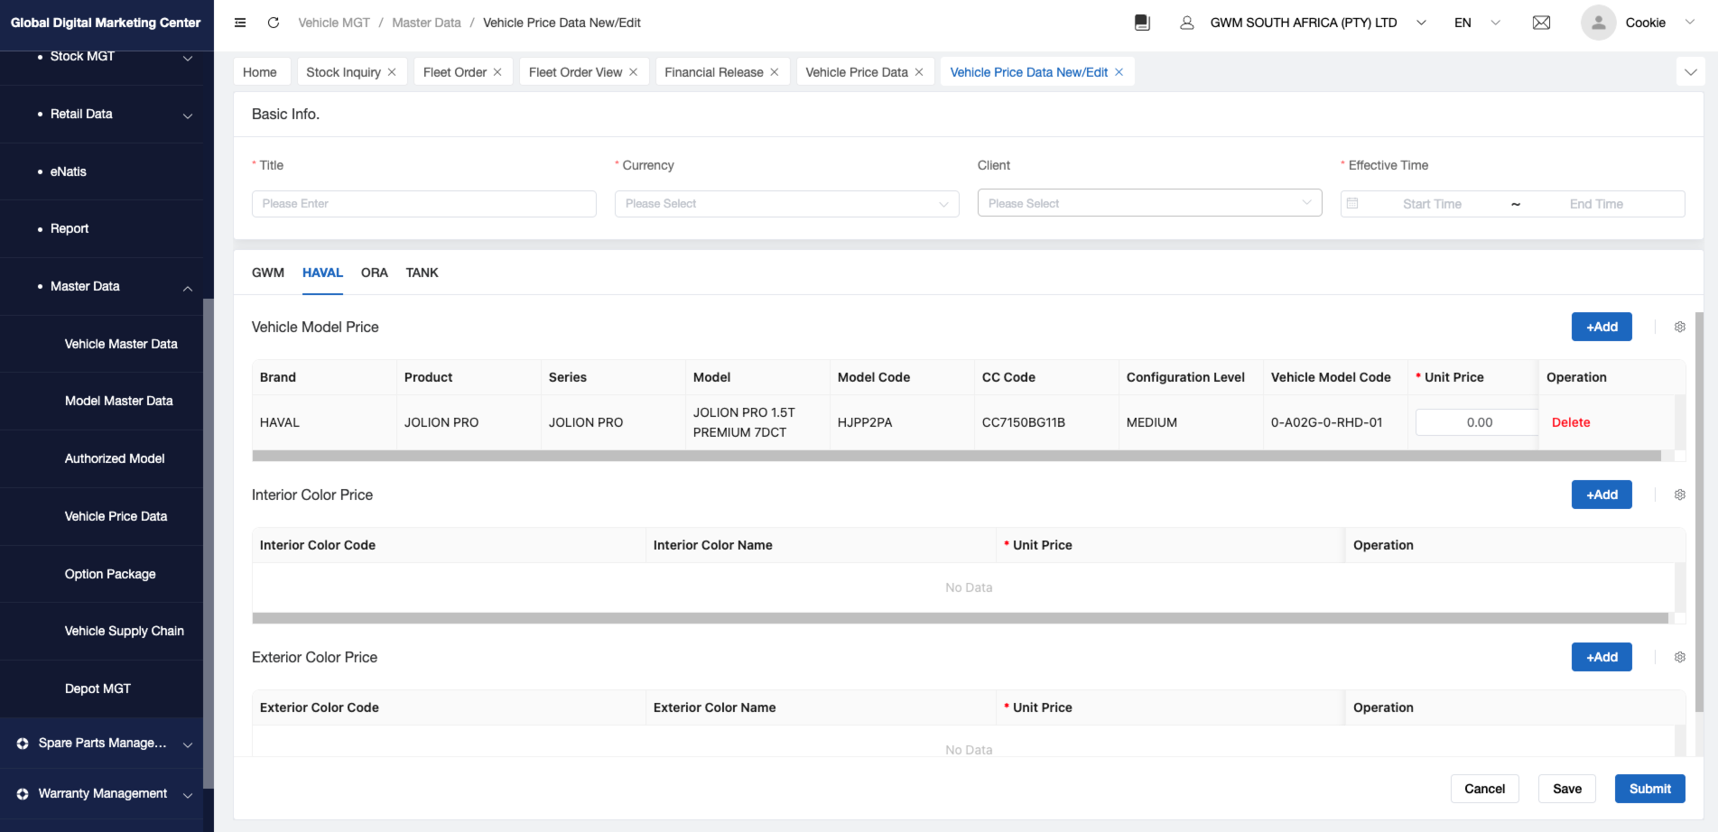Click the Save button
1718x832 pixels.
(x=1567, y=789)
